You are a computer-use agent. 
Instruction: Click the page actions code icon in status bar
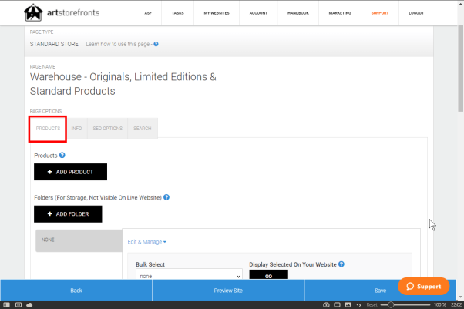[x=358, y=305]
